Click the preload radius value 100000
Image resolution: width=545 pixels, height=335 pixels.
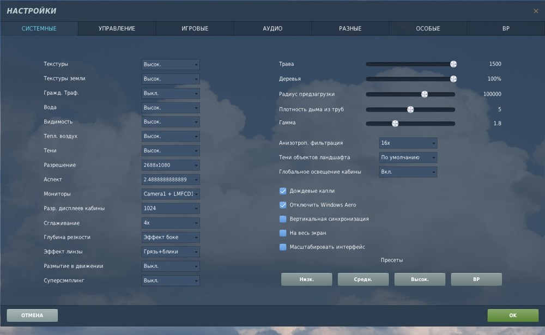coord(492,94)
